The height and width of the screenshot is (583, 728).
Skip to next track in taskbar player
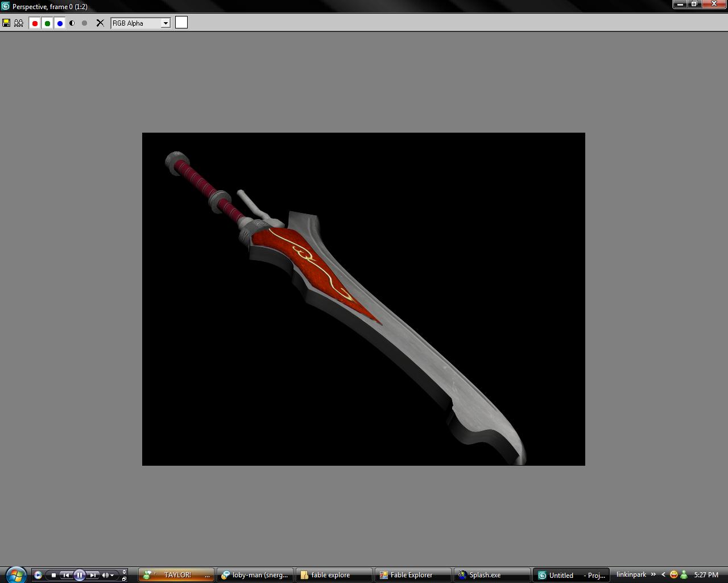(93, 575)
